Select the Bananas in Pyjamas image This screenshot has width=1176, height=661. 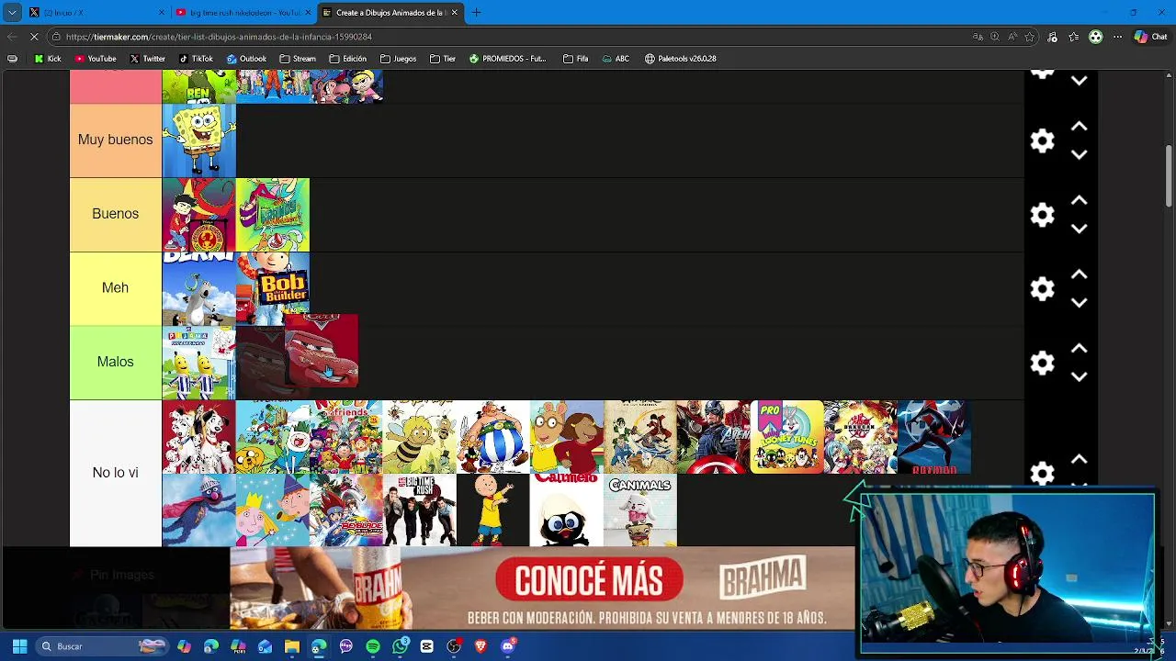[199, 363]
